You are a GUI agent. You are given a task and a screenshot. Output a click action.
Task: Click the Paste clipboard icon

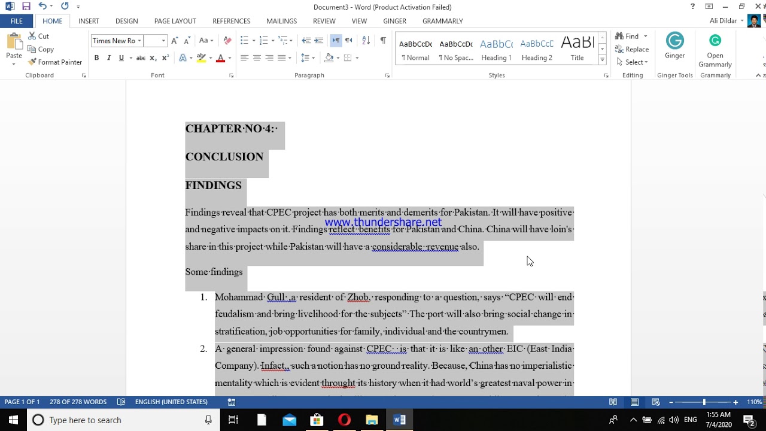(14, 44)
